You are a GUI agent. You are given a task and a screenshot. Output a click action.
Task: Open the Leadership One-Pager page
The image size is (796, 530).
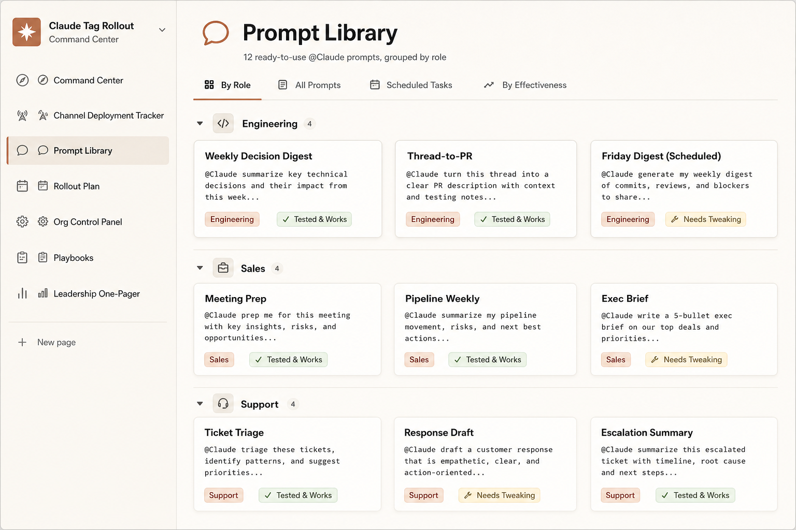(88, 293)
